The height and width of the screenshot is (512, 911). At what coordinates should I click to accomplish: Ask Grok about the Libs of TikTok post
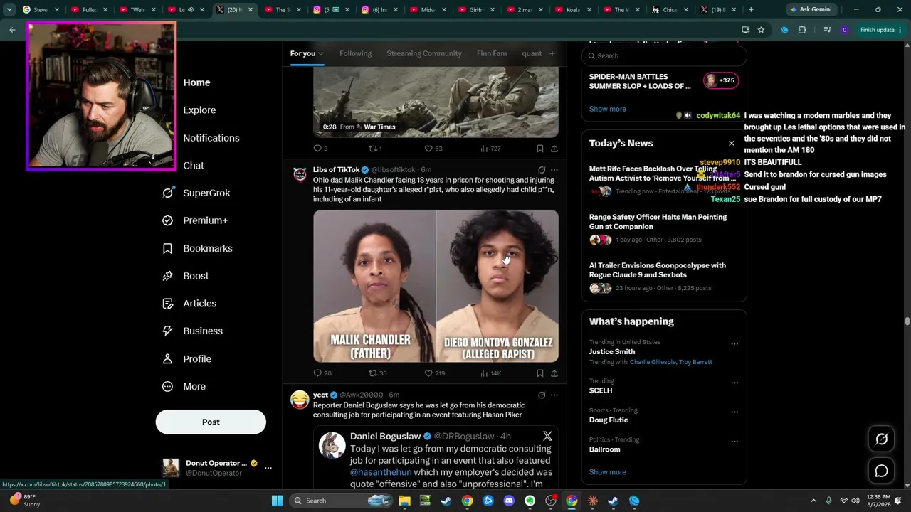(x=542, y=170)
